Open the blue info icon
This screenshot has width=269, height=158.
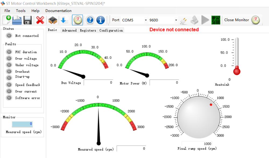click(x=100, y=20)
